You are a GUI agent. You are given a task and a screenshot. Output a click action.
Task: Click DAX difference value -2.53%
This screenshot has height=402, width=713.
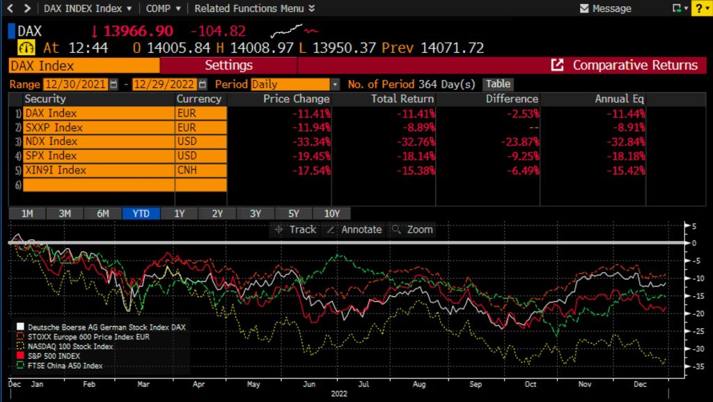(x=523, y=114)
